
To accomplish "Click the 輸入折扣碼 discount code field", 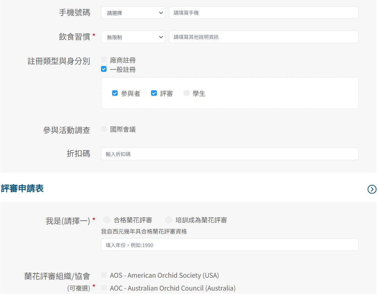I will [x=229, y=154].
